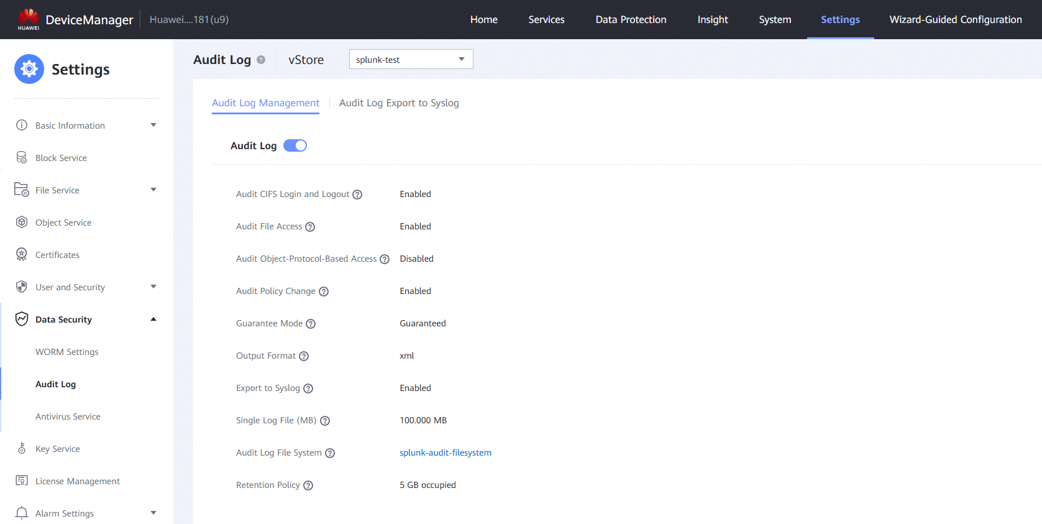Open the Settings top menu
Viewport: 1042px width, 524px height.
tap(841, 19)
